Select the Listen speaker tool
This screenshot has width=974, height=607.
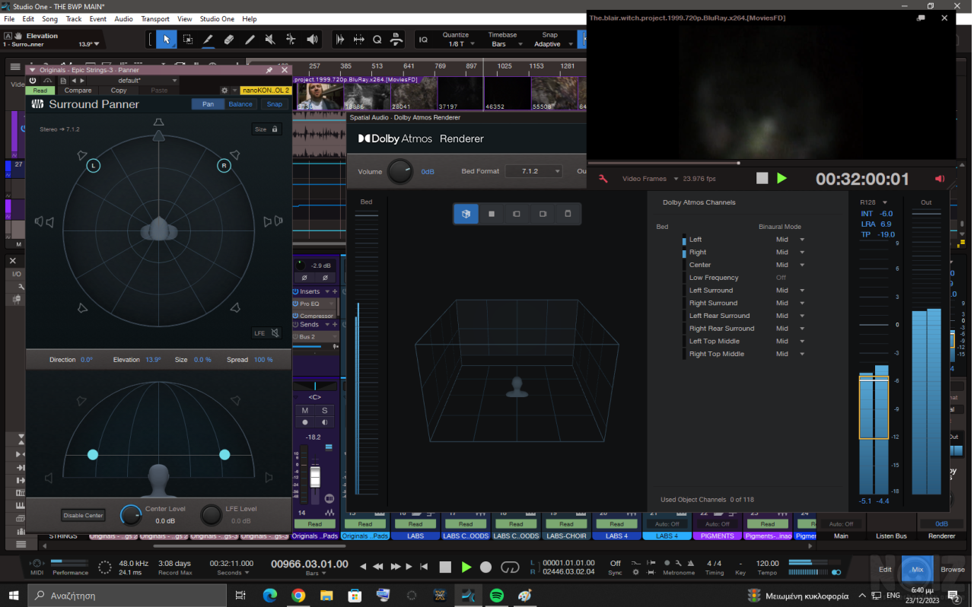(312, 40)
